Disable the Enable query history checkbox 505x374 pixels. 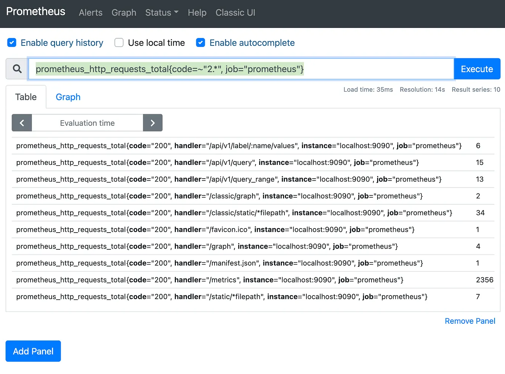[12, 42]
